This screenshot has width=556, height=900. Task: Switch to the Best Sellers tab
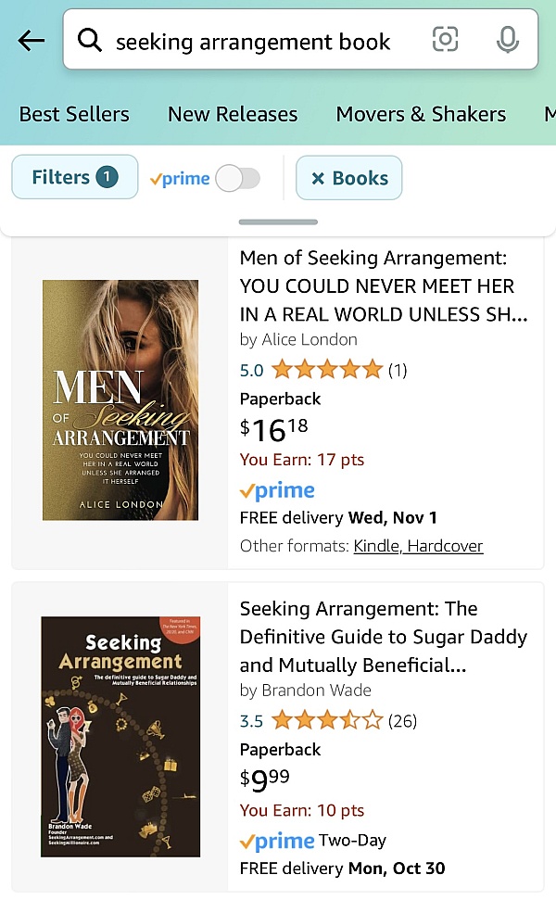pos(74,114)
